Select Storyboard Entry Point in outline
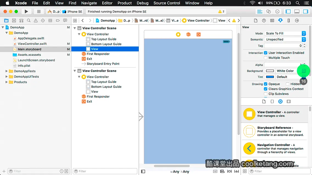 (103, 64)
